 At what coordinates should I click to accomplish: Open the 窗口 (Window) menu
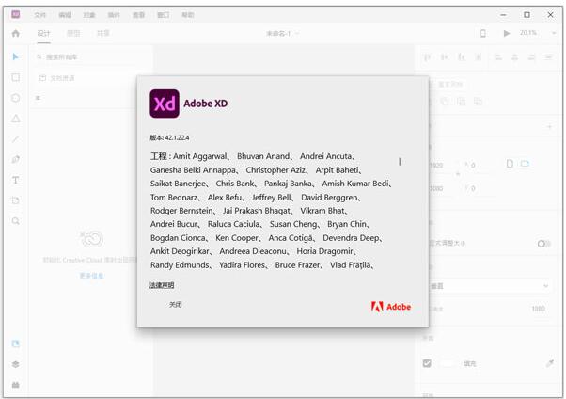point(164,15)
